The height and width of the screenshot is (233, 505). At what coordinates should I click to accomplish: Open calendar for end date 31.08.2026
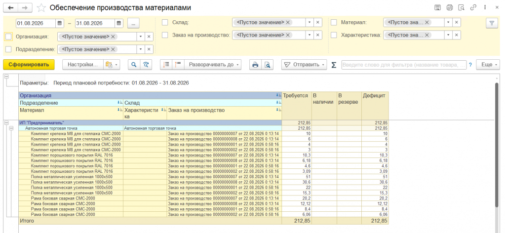click(119, 23)
